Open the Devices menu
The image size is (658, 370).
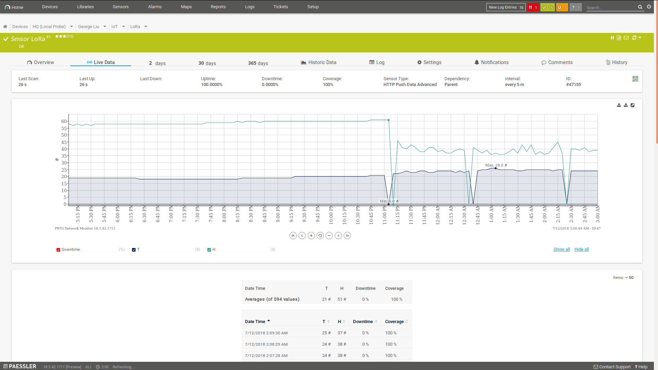click(50, 7)
